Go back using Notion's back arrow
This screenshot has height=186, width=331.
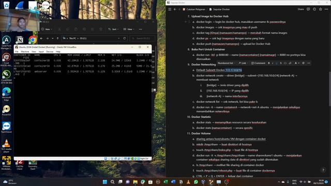coord(175,9)
